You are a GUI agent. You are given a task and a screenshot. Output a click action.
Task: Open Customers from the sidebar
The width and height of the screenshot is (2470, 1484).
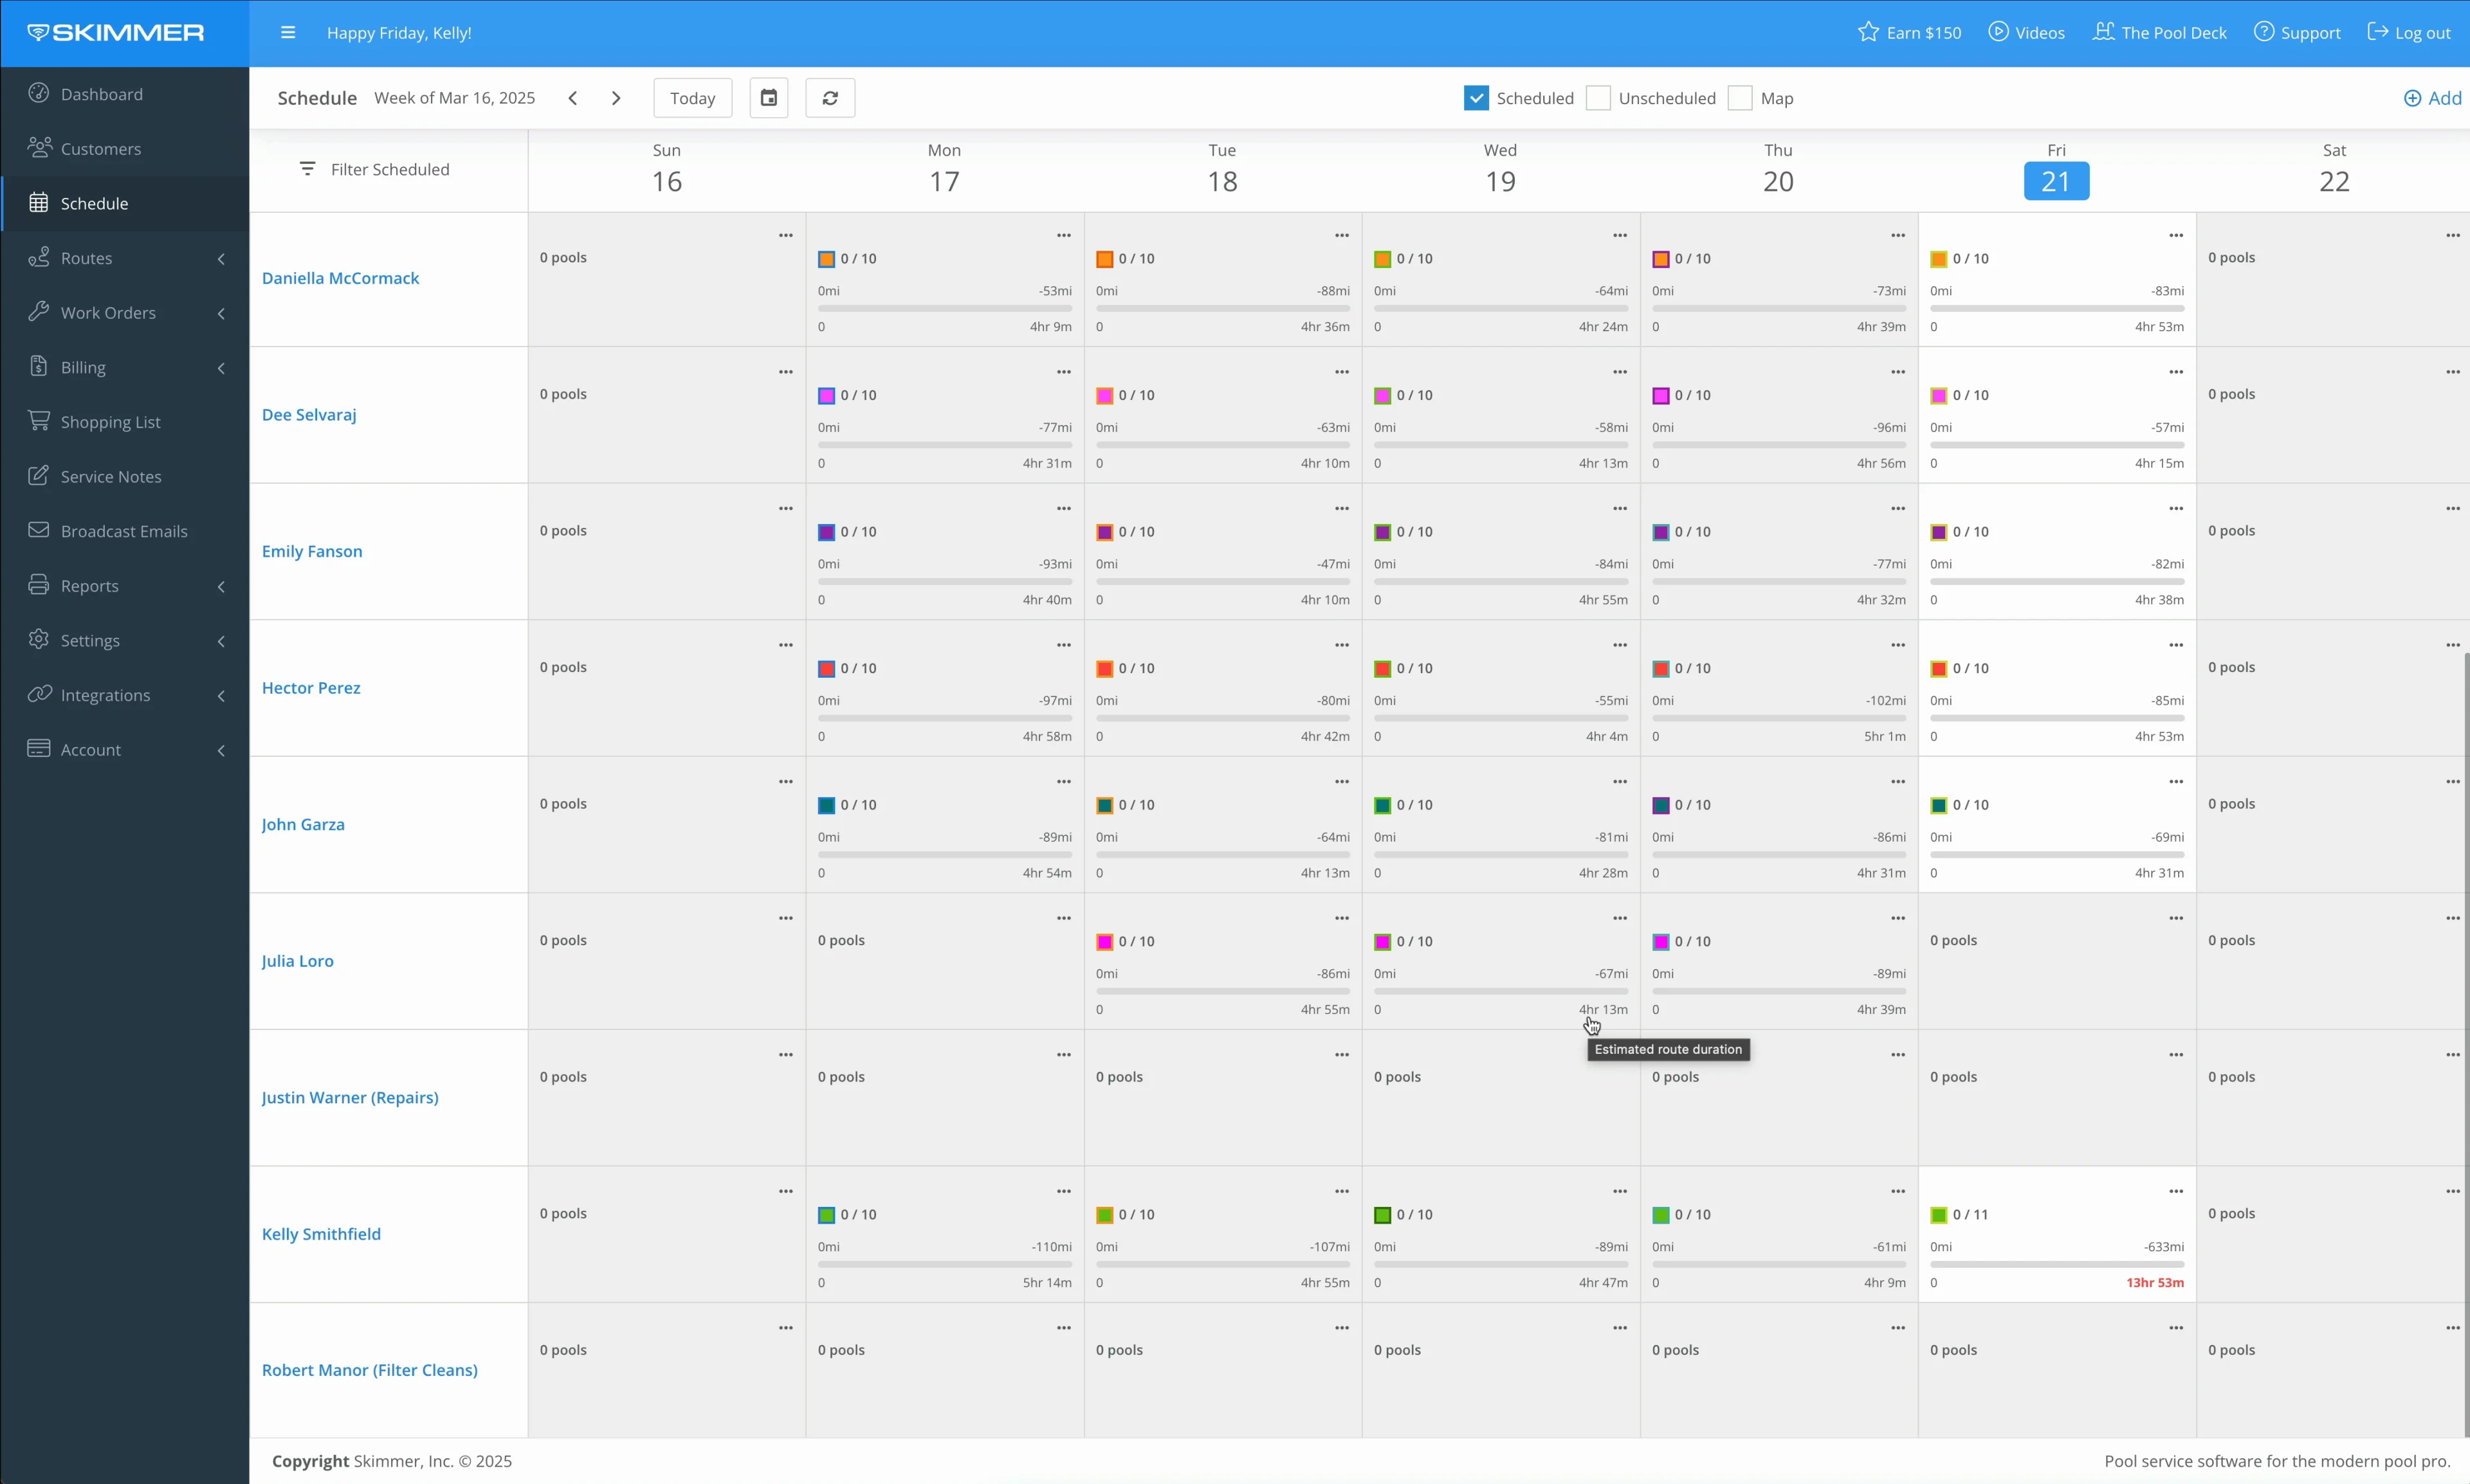pos(125,149)
